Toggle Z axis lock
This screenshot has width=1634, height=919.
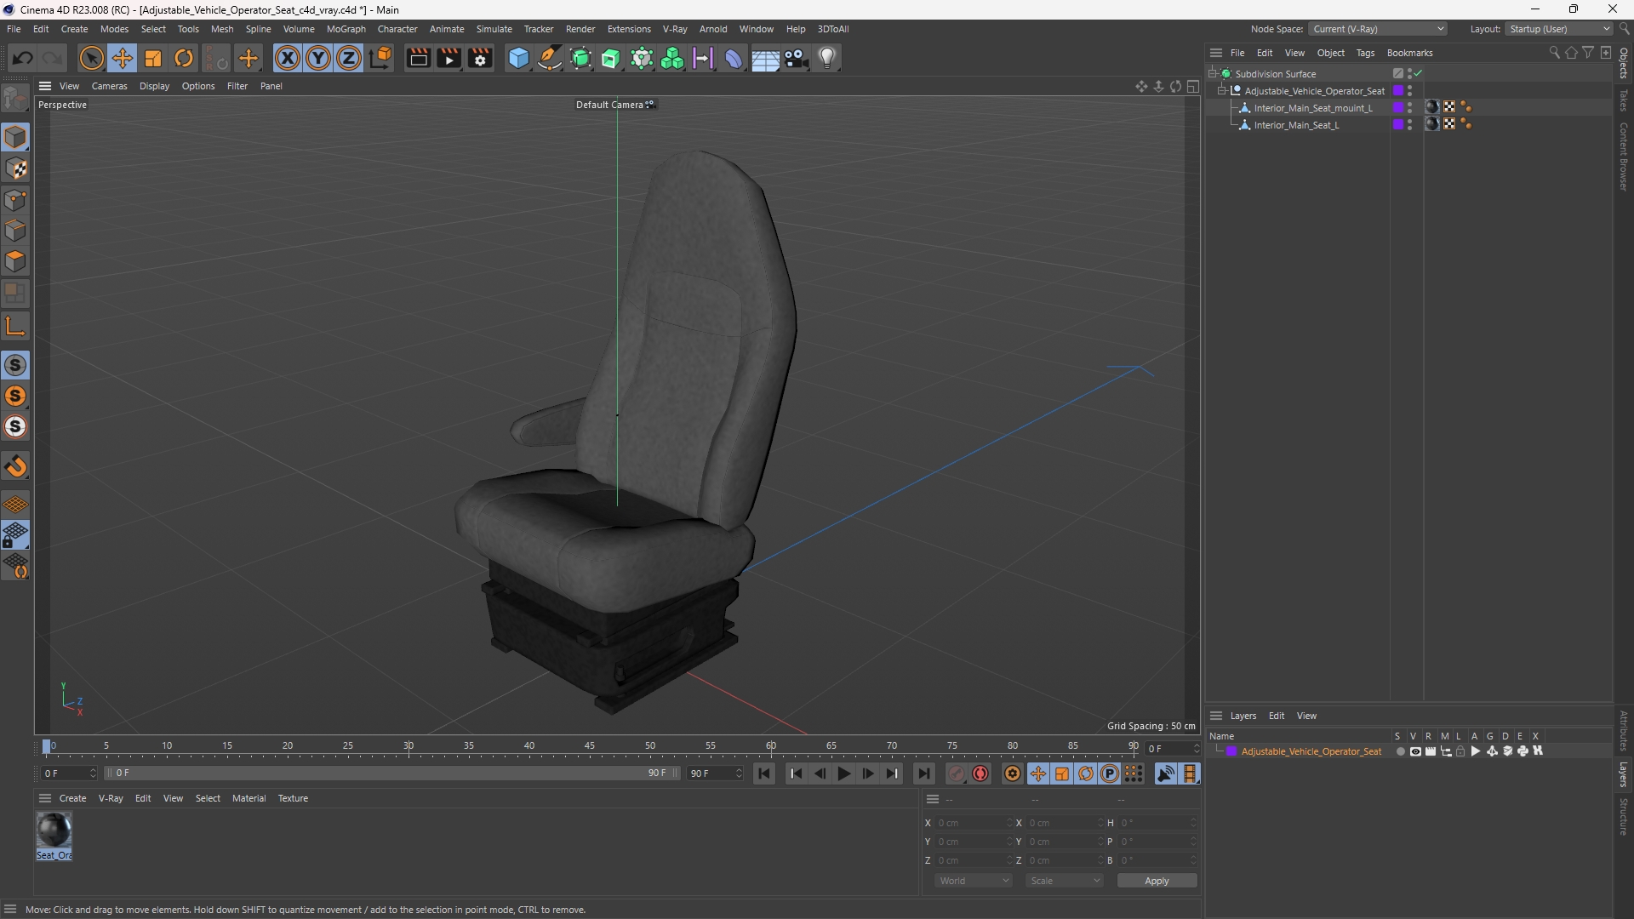pyautogui.click(x=349, y=58)
